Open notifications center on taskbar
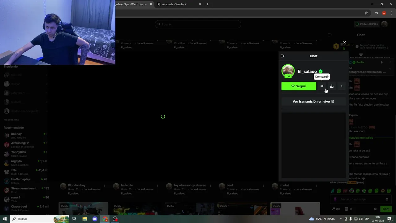This screenshot has width=396, height=223. coord(390,219)
